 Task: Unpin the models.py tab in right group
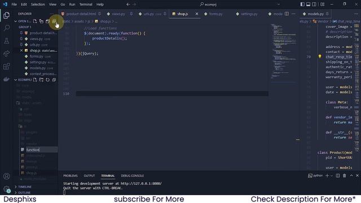tap(327, 14)
